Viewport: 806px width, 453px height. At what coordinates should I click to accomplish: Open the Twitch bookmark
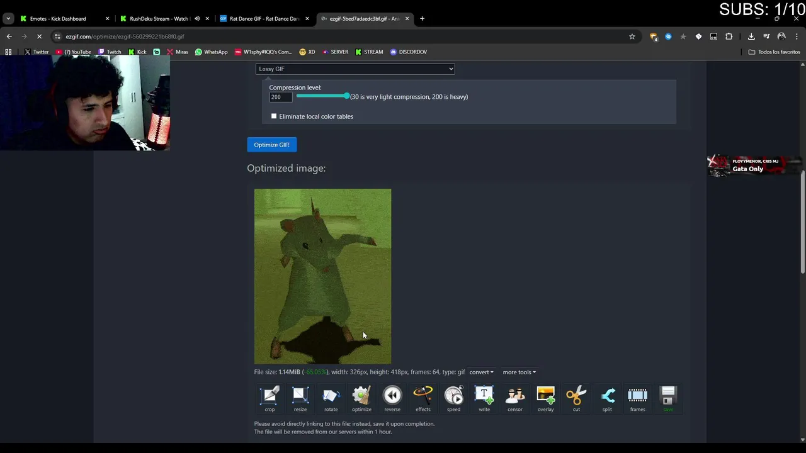(x=109, y=52)
